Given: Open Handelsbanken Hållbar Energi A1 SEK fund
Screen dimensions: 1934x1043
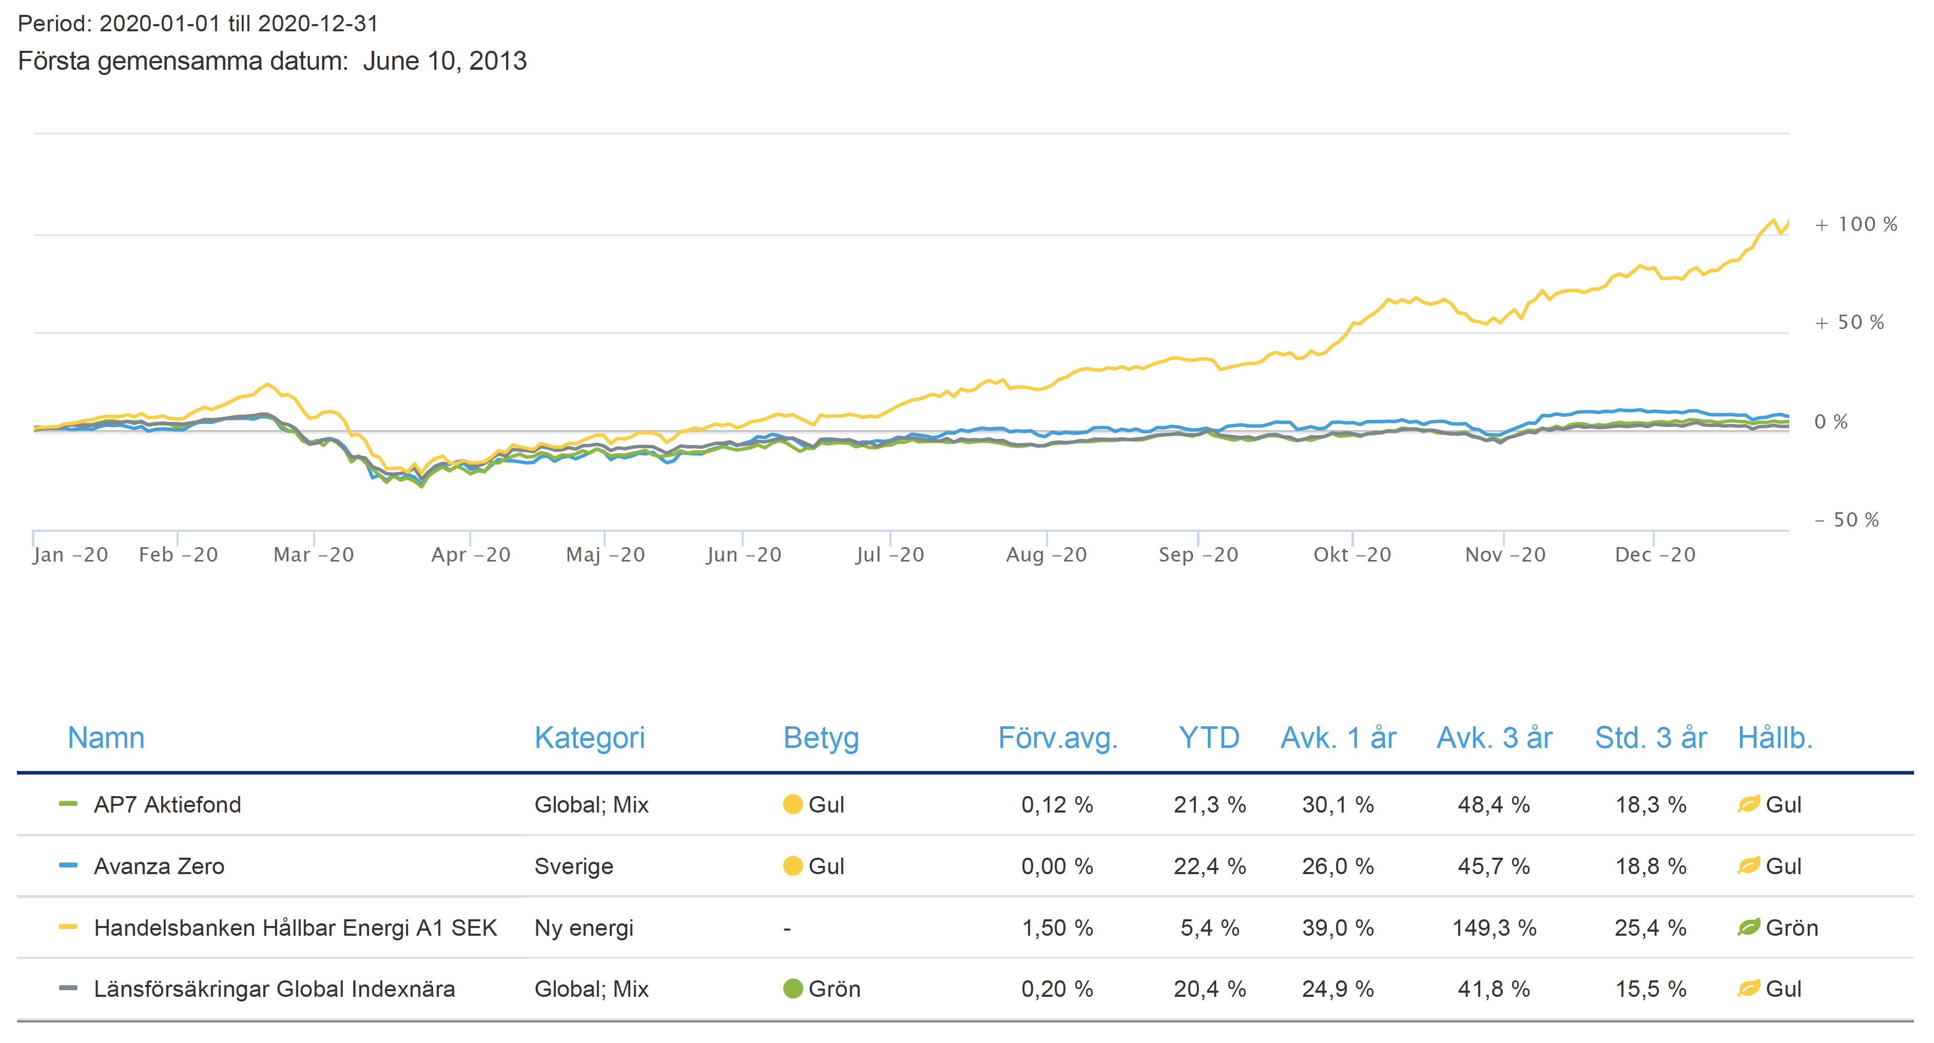Looking at the screenshot, I should click(x=295, y=928).
